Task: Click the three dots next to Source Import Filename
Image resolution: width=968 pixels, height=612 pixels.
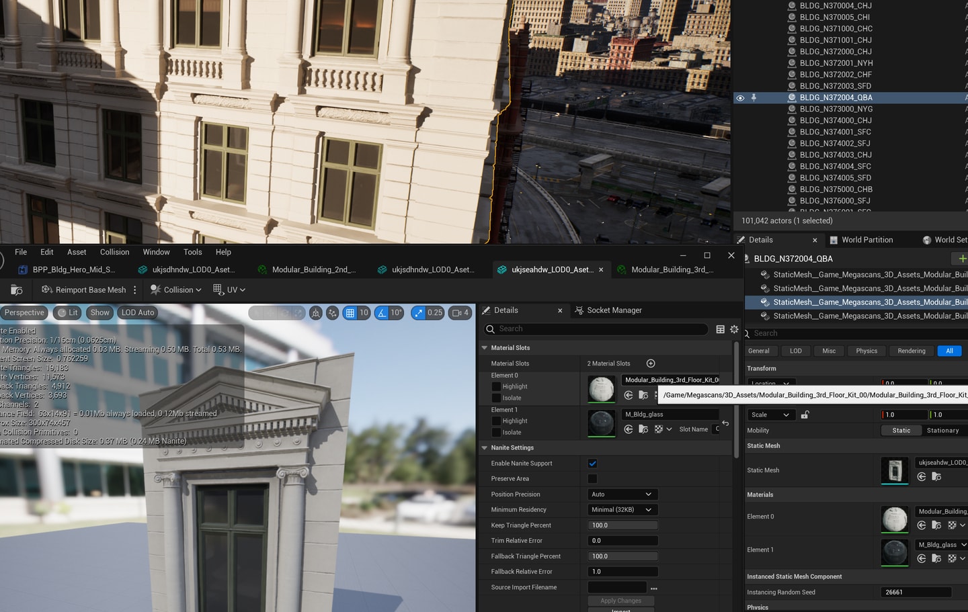Action: pyautogui.click(x=653, y=588)
